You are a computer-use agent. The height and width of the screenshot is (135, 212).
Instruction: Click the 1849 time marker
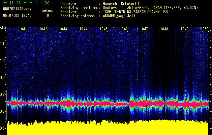[x=184, y=29]
